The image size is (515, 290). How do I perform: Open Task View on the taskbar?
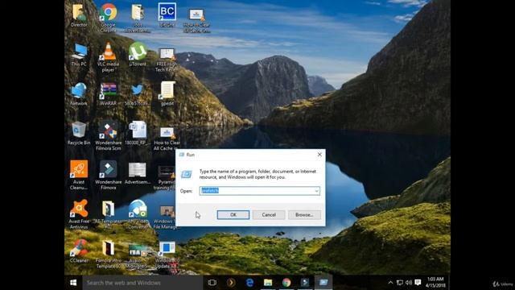tap(212, 283)
